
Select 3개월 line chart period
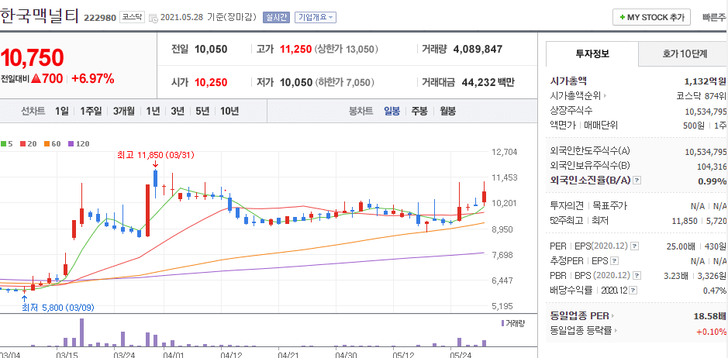click(x=123, y=112)
